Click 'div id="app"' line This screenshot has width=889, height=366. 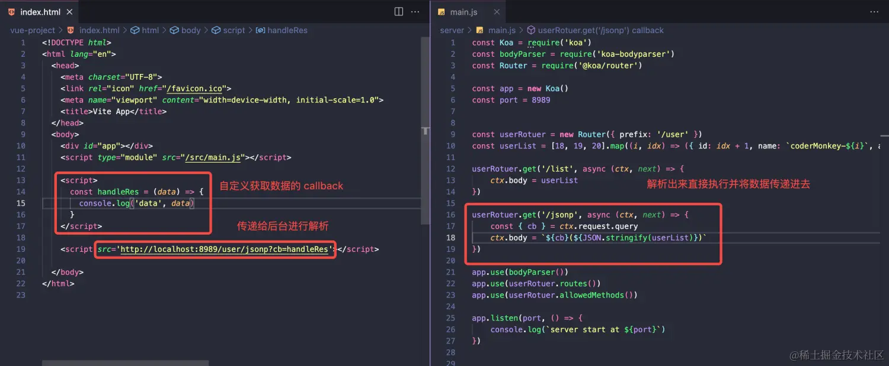[x=107, y=145]
